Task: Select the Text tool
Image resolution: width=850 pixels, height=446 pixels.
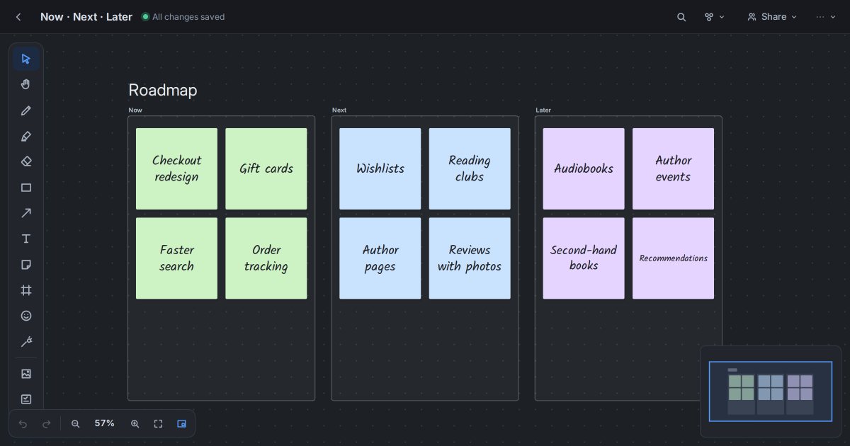Action: (x=26, y=239)
